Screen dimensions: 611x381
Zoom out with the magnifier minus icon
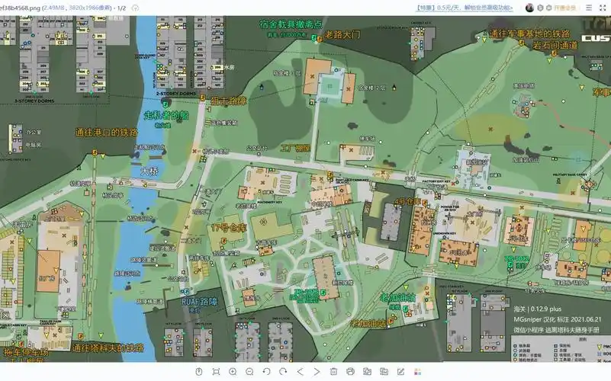[249, 372]
